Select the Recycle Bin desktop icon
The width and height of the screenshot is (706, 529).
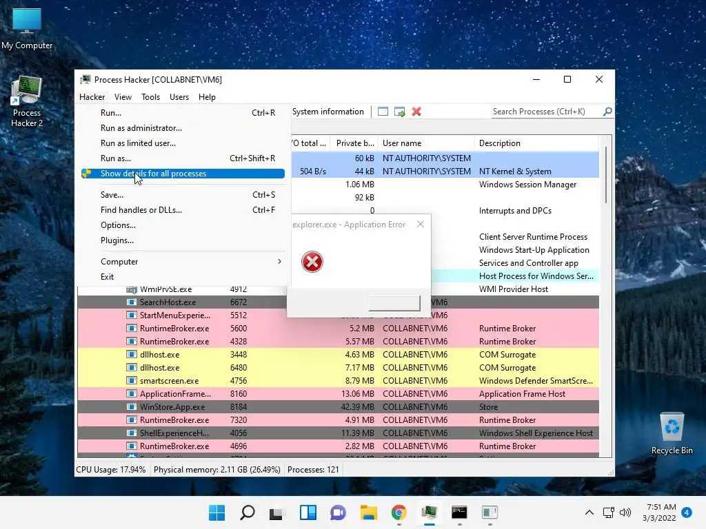672,433
